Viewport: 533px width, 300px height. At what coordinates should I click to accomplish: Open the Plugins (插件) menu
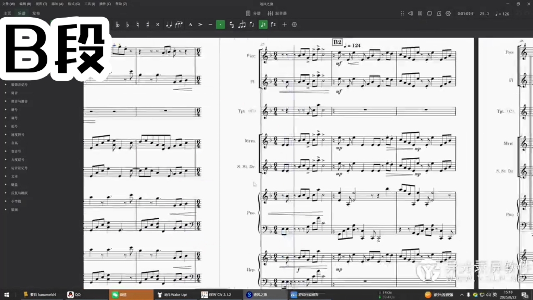(x=105, y=4)
